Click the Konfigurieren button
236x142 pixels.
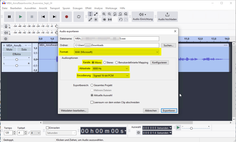tap(159, 63)
